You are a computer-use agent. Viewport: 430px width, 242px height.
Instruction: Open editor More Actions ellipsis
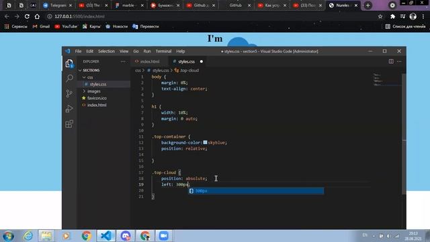pos(399,61)
